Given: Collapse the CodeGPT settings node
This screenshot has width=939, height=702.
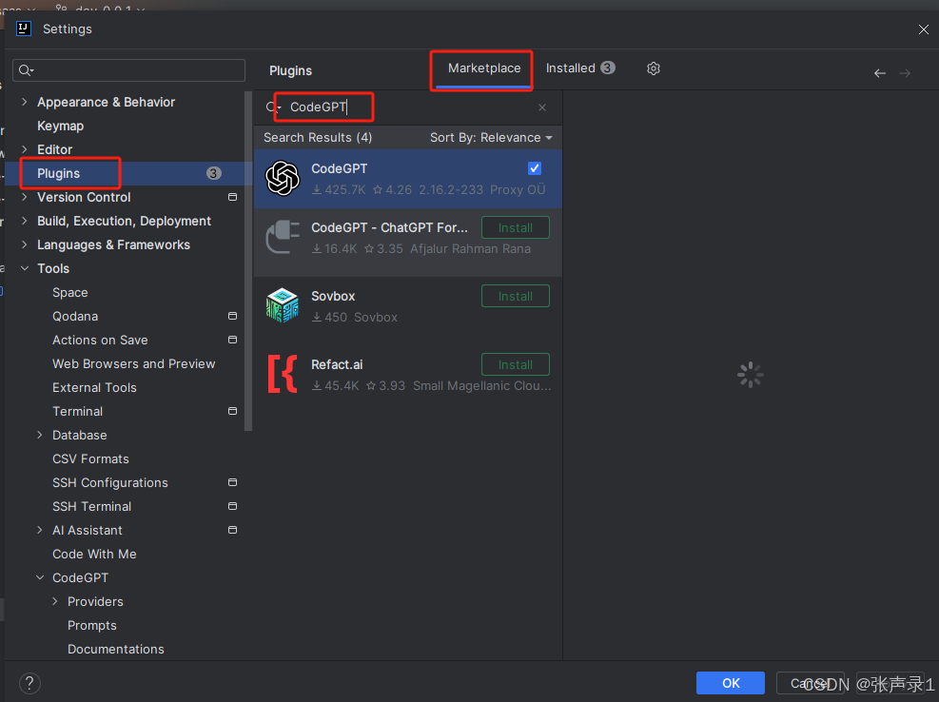Looking at the screenshot, I should coord(40,577).
